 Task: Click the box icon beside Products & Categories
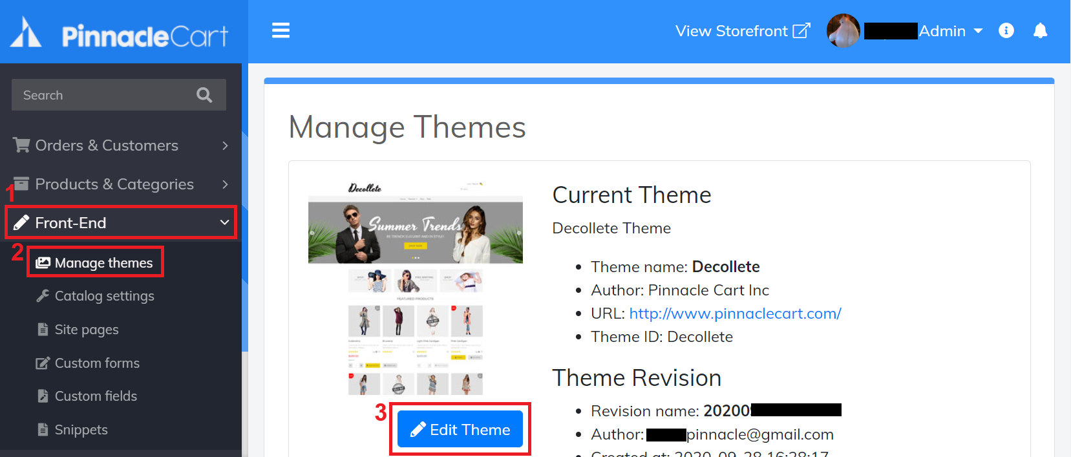(x=21, y=184)
